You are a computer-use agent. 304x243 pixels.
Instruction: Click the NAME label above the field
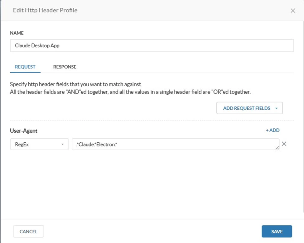tap(17, 33)
